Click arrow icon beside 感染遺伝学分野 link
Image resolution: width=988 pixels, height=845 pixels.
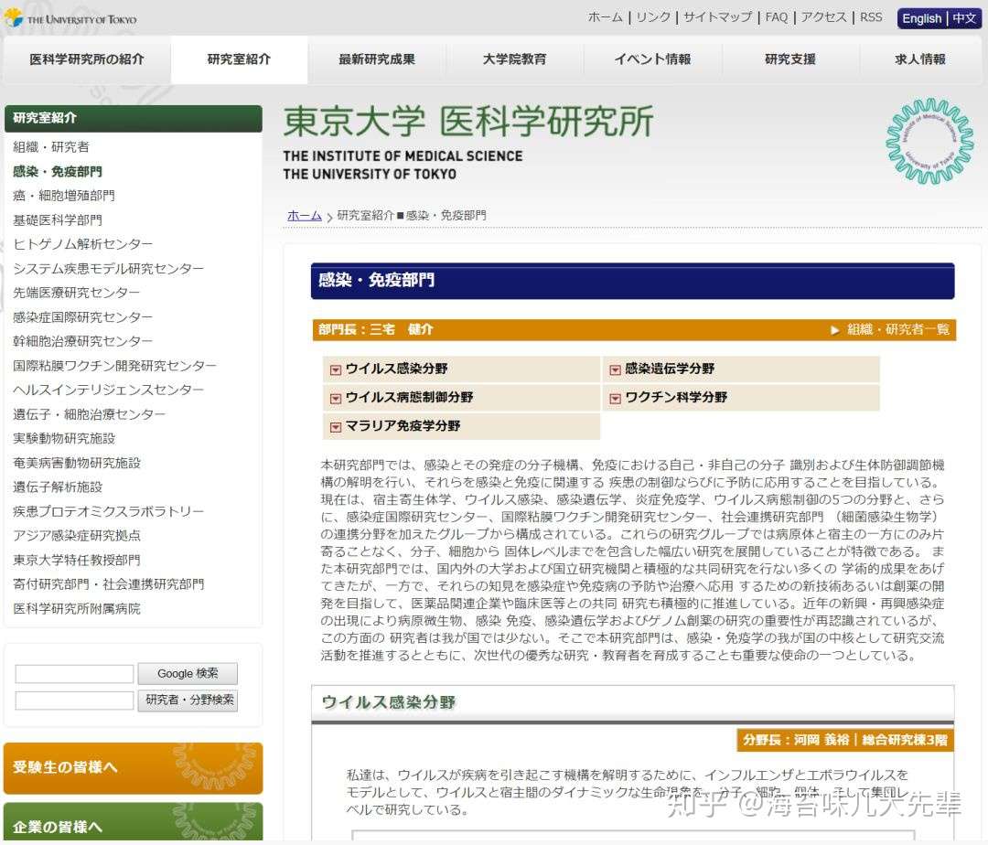coord(615,370)
